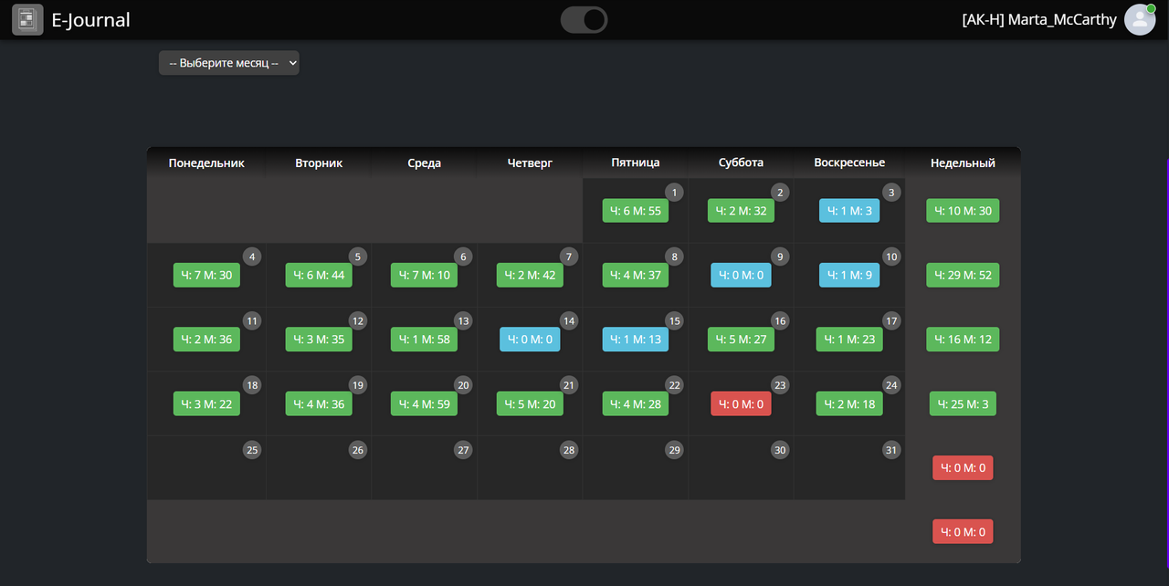Click the "Пятница" column header
Viewport: 1169px width, 586px height.
point(636,162)
